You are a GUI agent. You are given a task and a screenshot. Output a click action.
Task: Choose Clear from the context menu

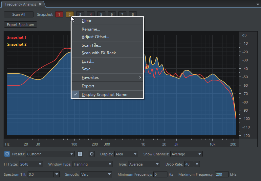[x=107, y=21]
